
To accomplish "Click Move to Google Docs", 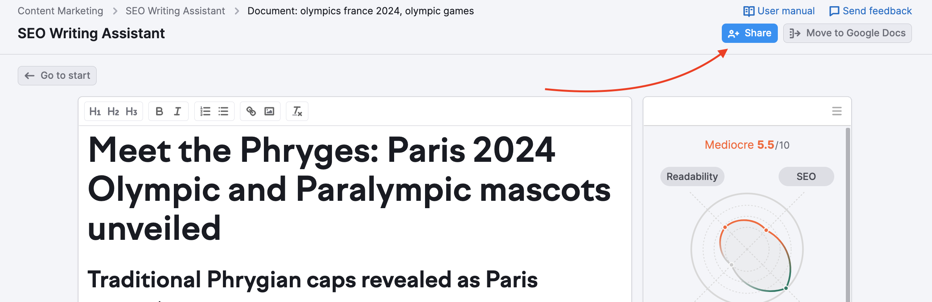I will pos(847,33).
